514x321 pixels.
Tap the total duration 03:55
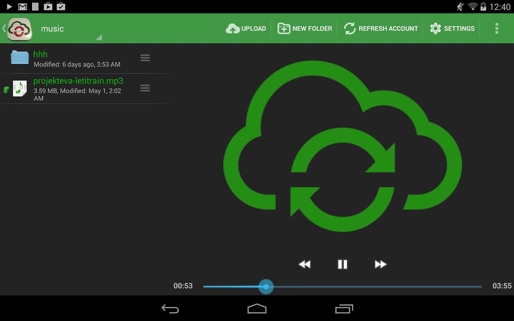pyautogui.click(x=502, y=286)
